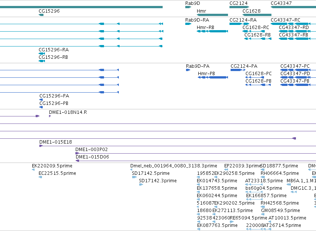
Task: Select transcript CG2124-RA
Action: (243, 20)
